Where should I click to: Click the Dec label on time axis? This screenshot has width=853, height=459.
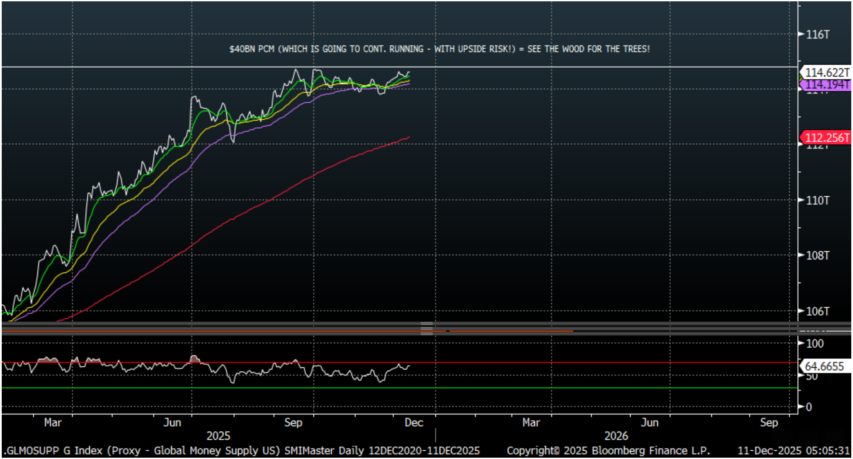pyautogui.click(x=413, y=423)
